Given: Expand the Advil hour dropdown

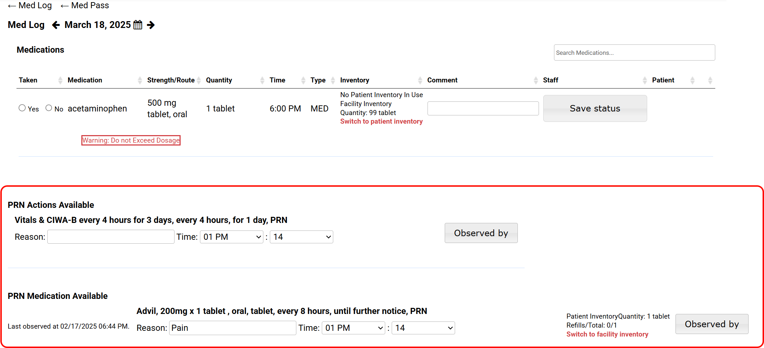Looking at the screenshot, I should pyautogui.click(x=354, y=328).
